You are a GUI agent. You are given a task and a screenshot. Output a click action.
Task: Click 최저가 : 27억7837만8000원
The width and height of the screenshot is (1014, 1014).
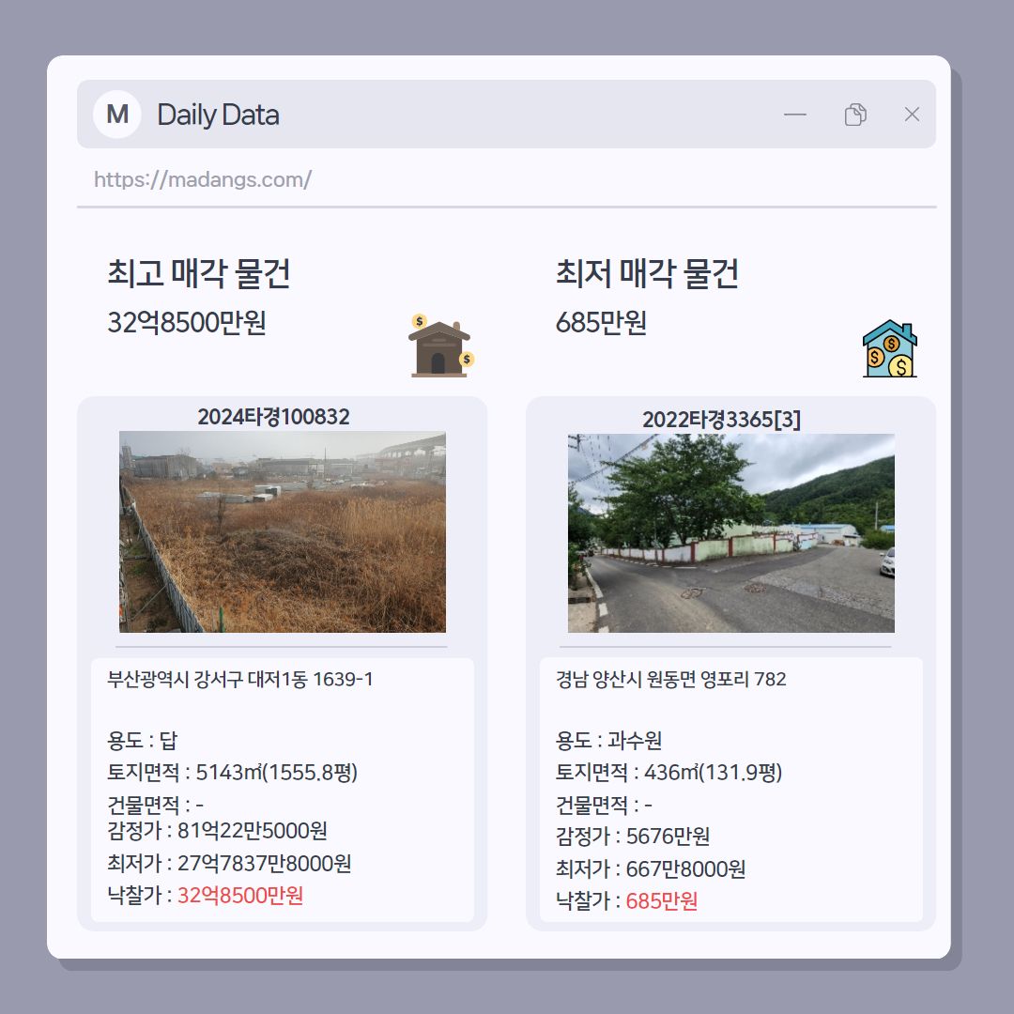point(229,863)
